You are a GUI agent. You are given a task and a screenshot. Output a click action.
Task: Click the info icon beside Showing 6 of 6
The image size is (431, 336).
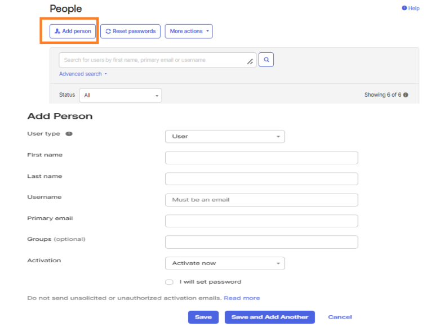[x=406, y=95]
